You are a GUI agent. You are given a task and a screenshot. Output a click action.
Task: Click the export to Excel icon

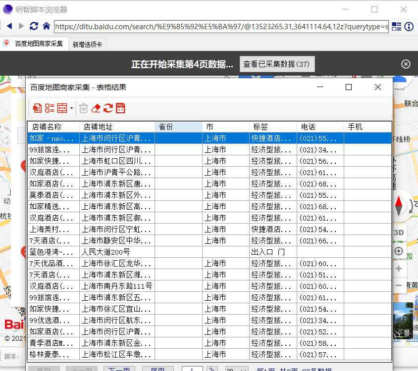tap(37, 108)
